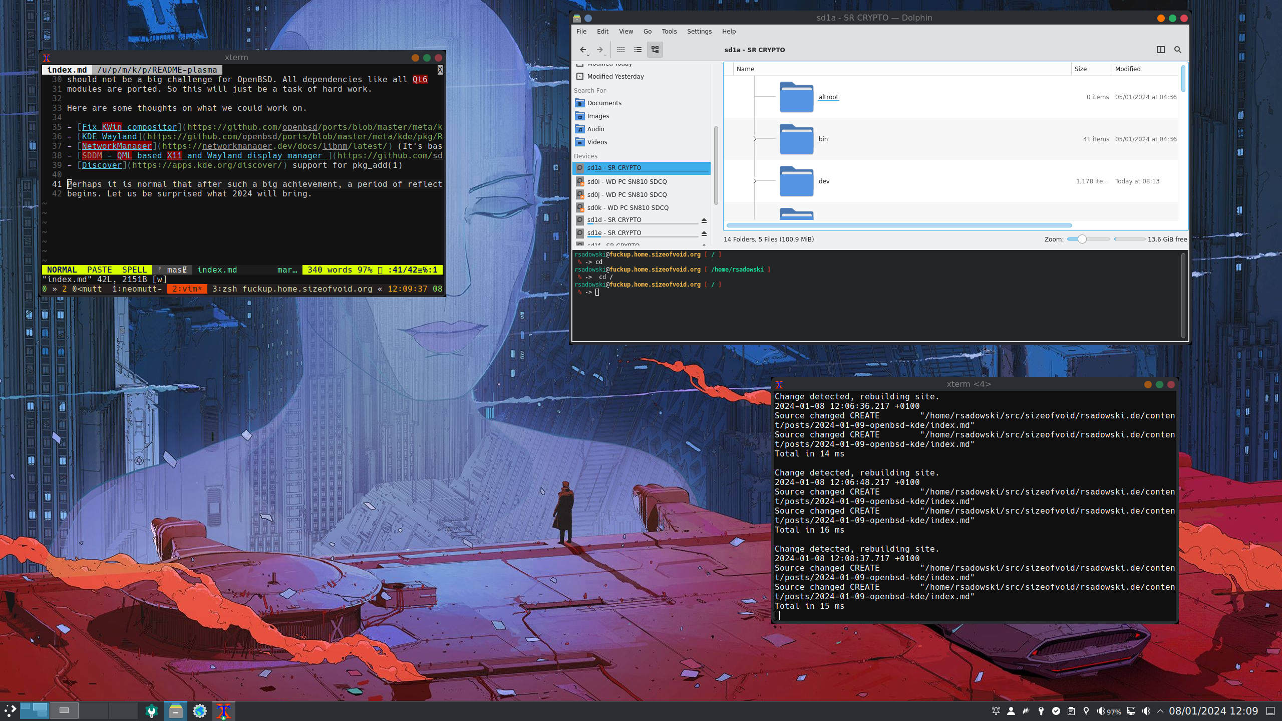Switch to the second virtual desktop in pager

[x=64, y=710]
